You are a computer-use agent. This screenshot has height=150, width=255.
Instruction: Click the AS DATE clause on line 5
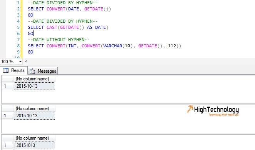point(96,27)
